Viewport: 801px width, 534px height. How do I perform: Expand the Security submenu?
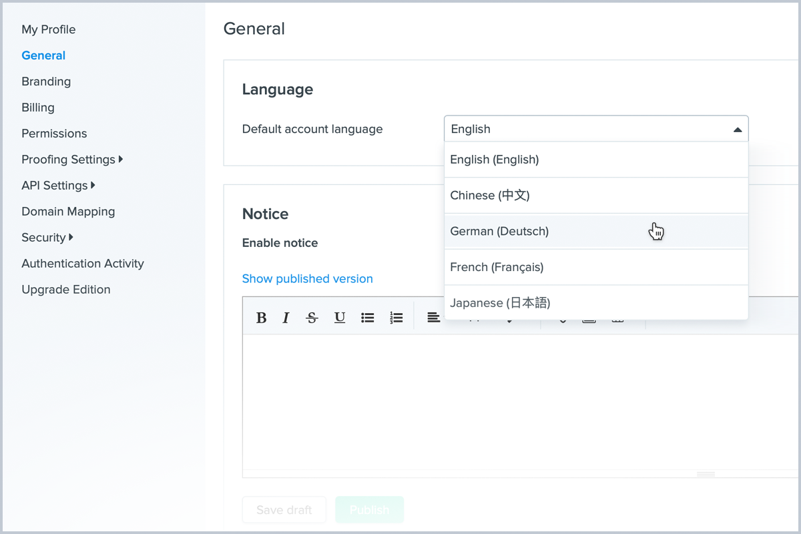coord(47,238)
